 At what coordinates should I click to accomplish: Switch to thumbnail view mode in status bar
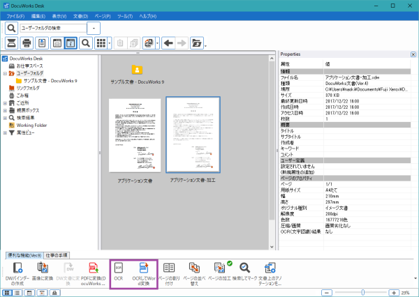[7, 292]
